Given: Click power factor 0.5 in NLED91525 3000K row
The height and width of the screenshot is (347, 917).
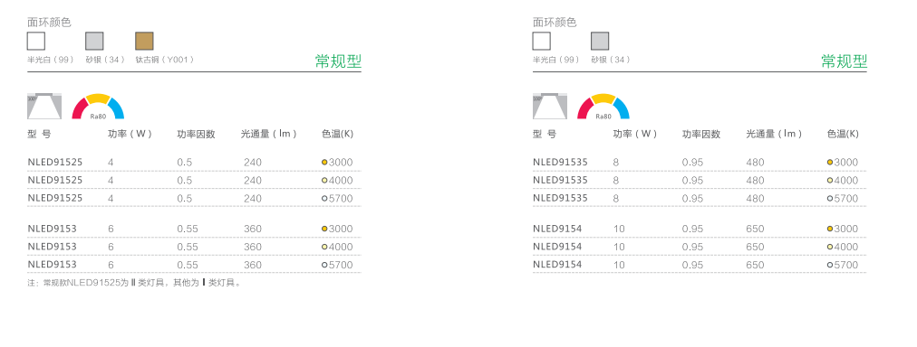Looking at the screenshot, I should click(185, 162).
